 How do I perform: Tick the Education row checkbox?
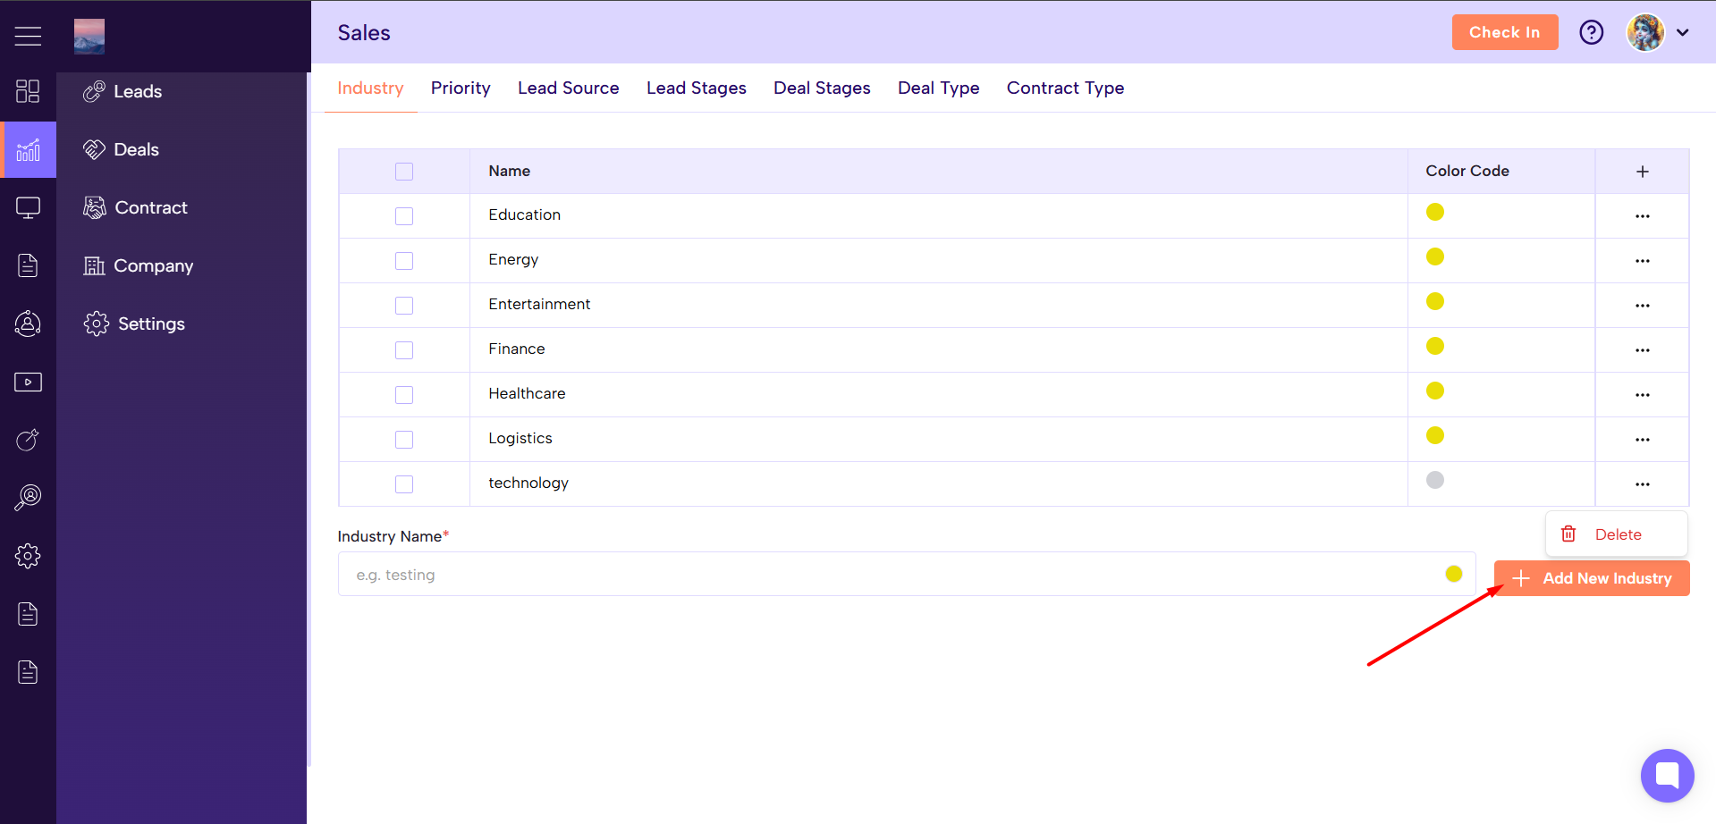(x=404, y=216)
